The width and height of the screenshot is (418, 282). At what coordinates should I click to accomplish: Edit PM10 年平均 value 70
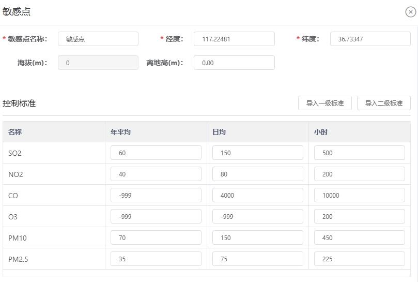156,238
